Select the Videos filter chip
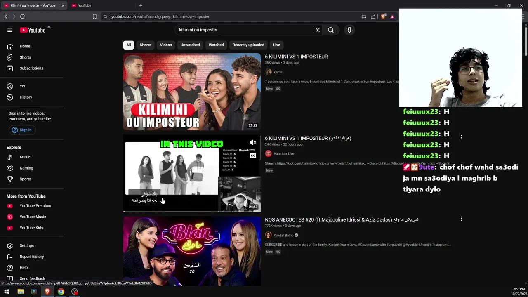The image size is (528, 297). (166, 45)
